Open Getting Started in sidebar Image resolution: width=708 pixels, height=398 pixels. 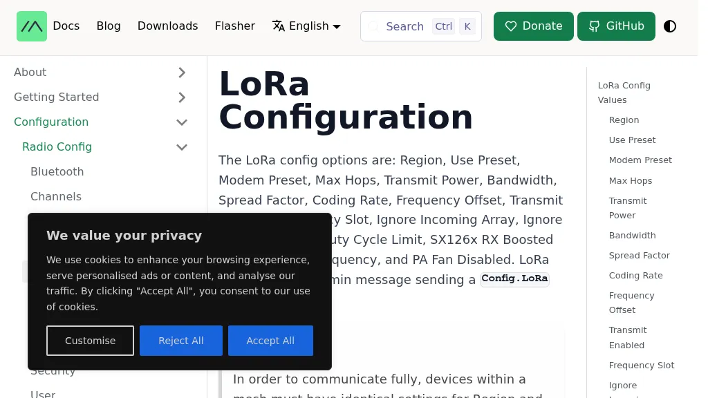tap(57, 97)
